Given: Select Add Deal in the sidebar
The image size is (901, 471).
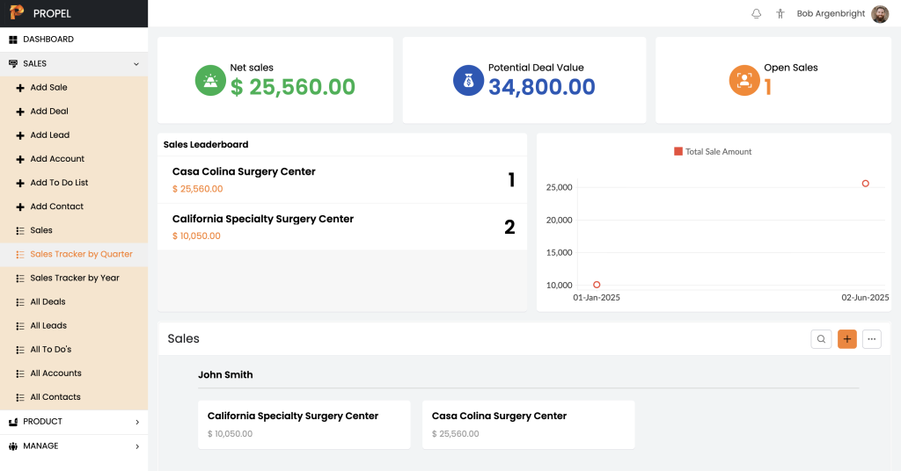Looking at the screenshot, I should [49, 112].
